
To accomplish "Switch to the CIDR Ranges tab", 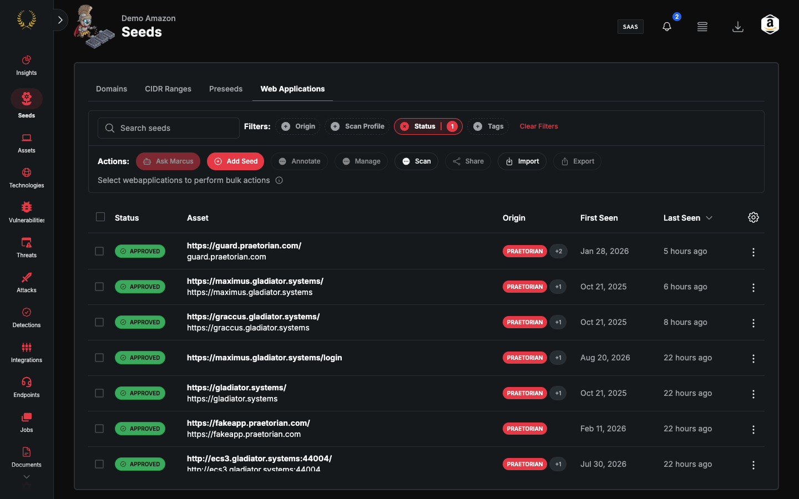I will click(168, 89).
